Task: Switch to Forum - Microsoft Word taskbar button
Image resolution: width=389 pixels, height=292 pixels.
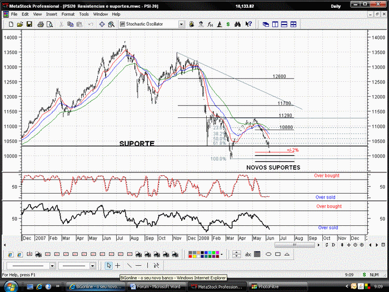Action: (156, 287)
